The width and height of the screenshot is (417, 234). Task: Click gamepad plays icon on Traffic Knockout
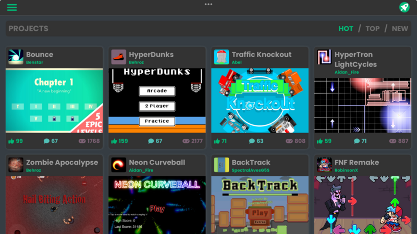coord(289,141)
